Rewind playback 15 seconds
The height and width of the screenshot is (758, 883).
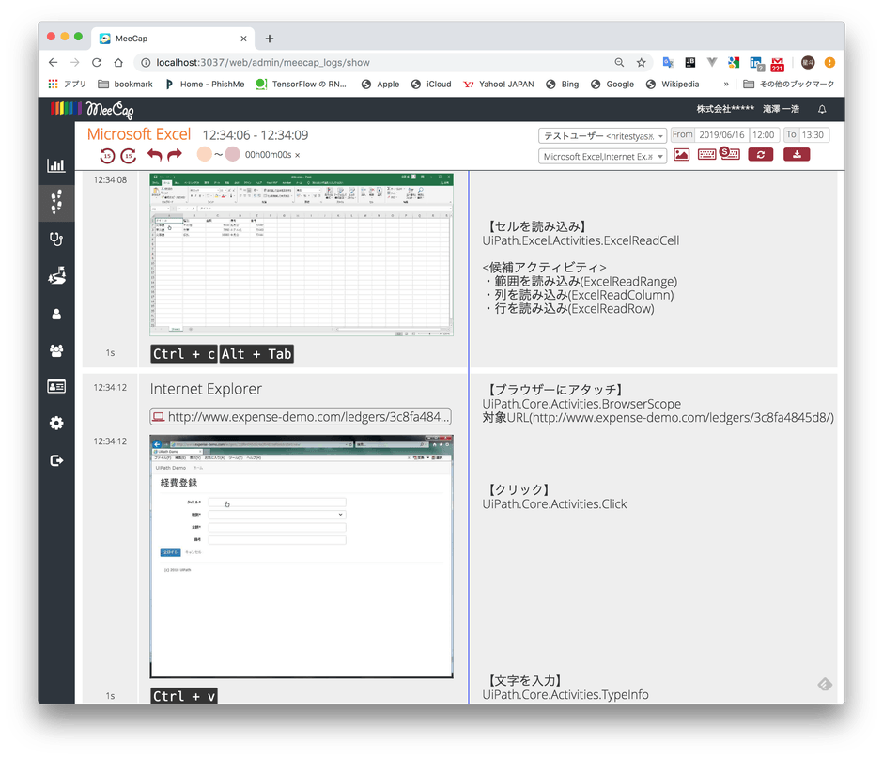pos(107,156)
